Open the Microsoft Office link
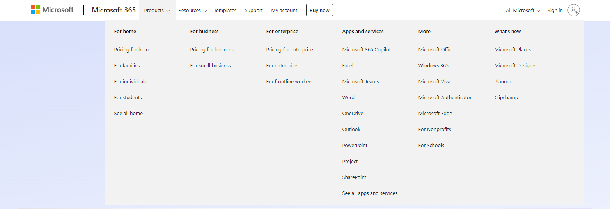610x209 pixels. tap(436, 50)
